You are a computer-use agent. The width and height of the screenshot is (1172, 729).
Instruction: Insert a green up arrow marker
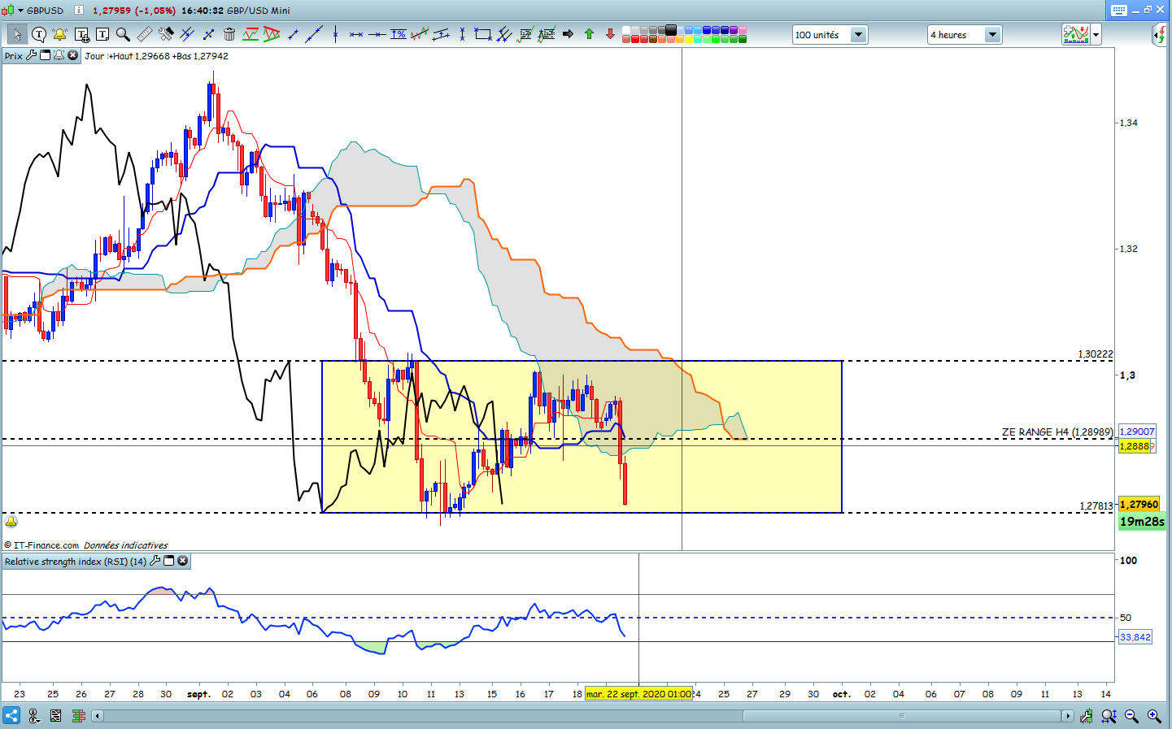[589, 34]
